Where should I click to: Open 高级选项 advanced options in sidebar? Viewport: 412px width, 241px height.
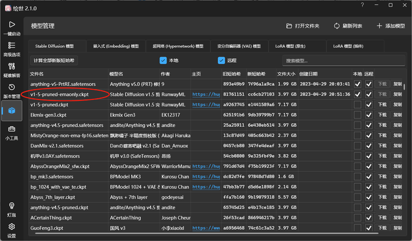click(11, 49)
